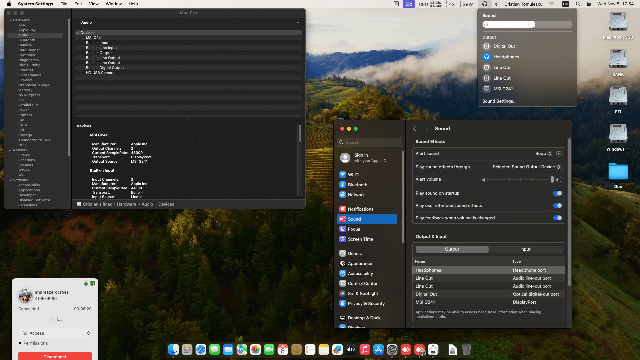Open Control Center from the menu bar
Image resolution: width=640 pixels, height=360 pixels.
coord(589,4)
